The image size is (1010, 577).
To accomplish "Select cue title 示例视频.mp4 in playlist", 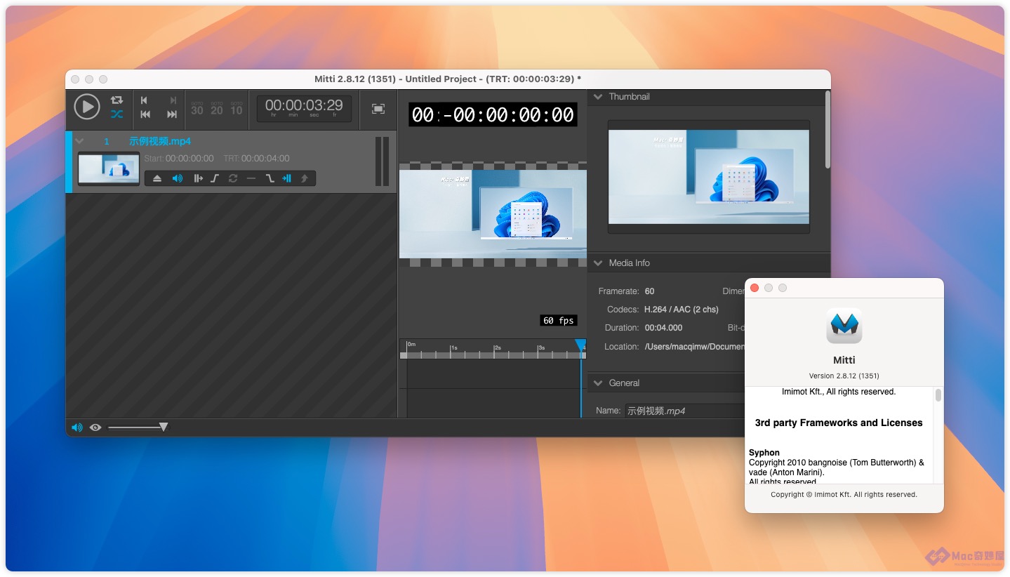I will click(x=160, y=141).
